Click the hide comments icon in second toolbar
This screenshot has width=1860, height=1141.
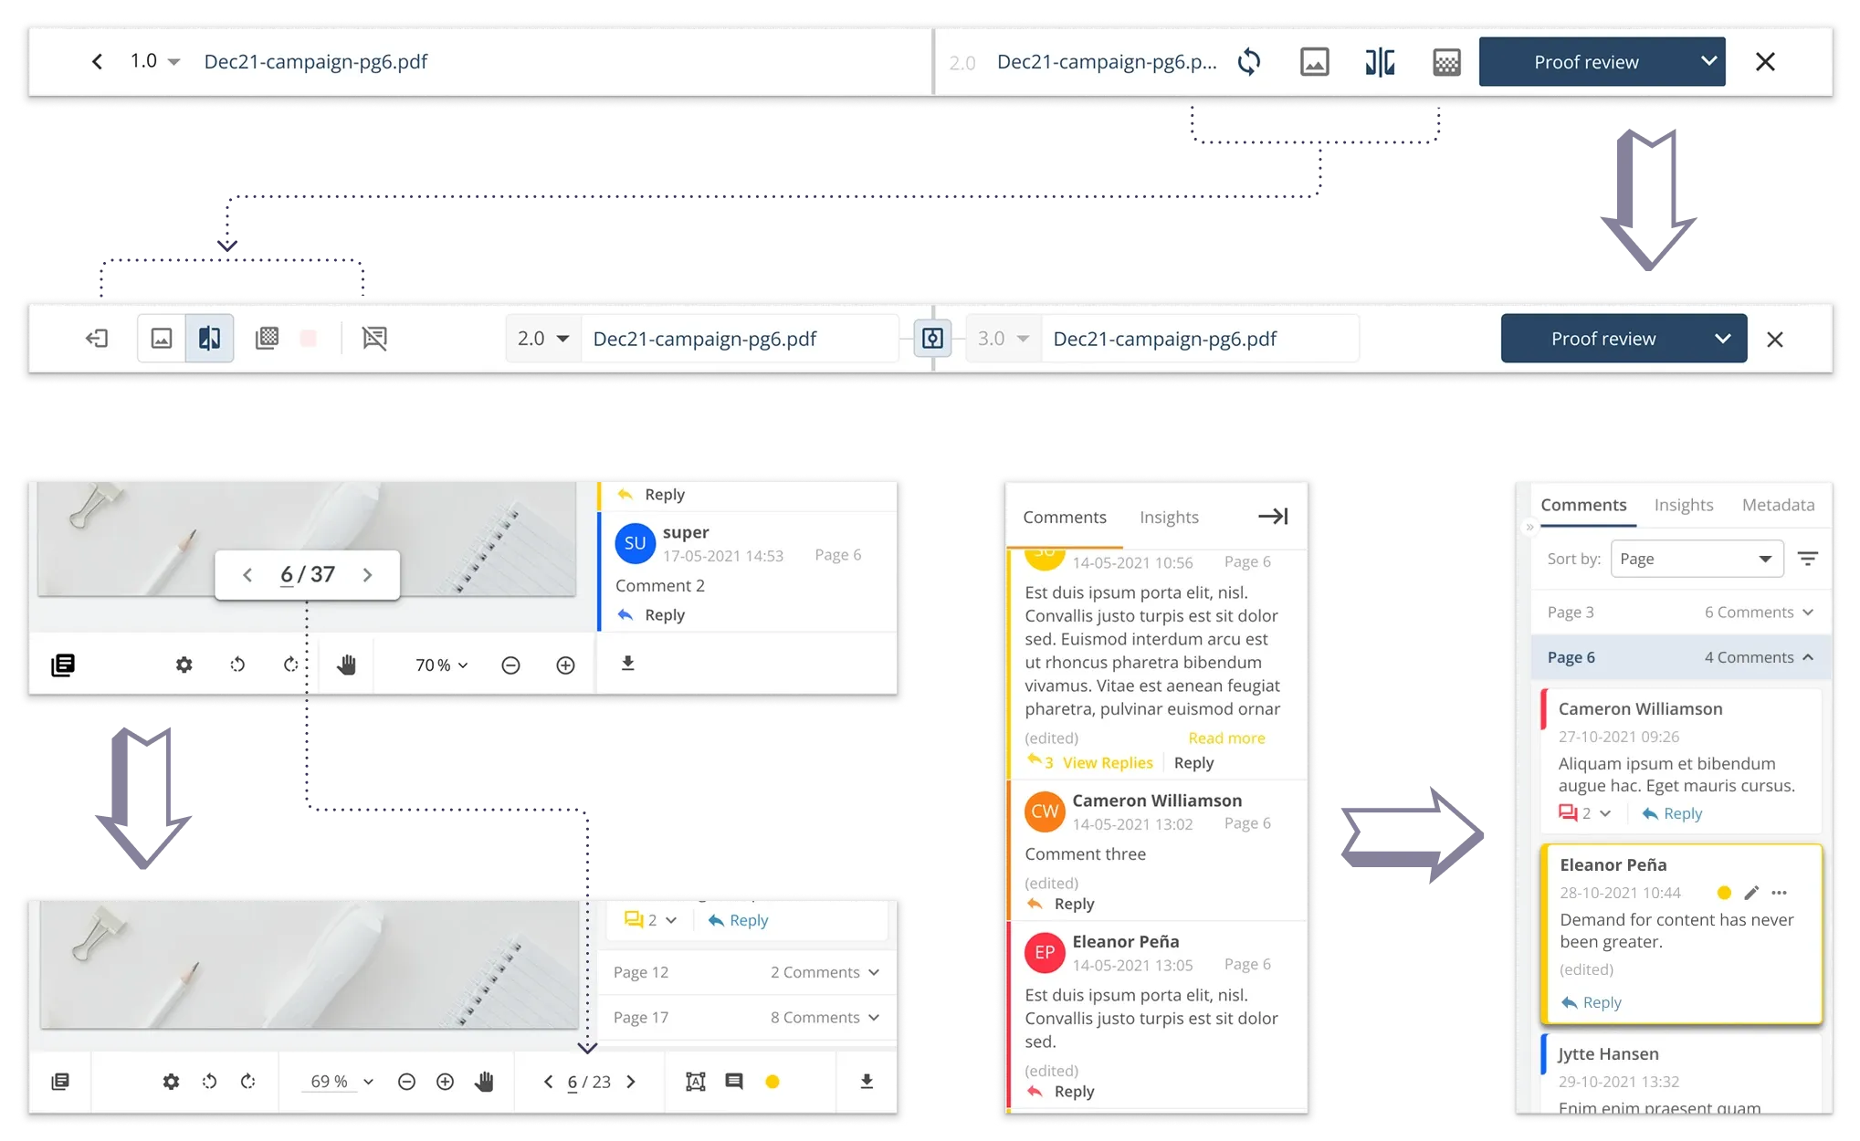(x=374, y=339)
